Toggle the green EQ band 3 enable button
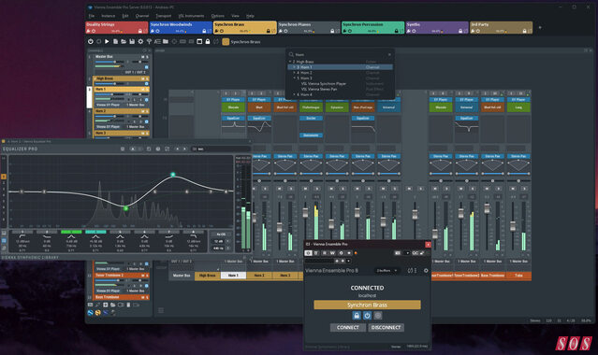 (x=71, y=232)
